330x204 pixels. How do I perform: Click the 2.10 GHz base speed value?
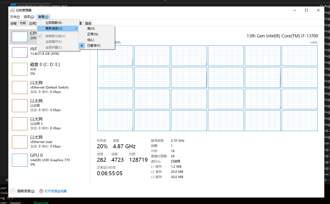pyautogui.click(x=178, y=141)
